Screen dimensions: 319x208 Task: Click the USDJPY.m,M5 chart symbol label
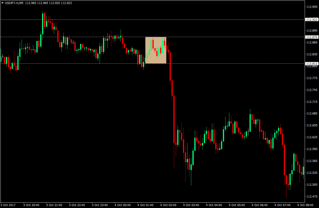pyautogui.click(x=14, y=3)
